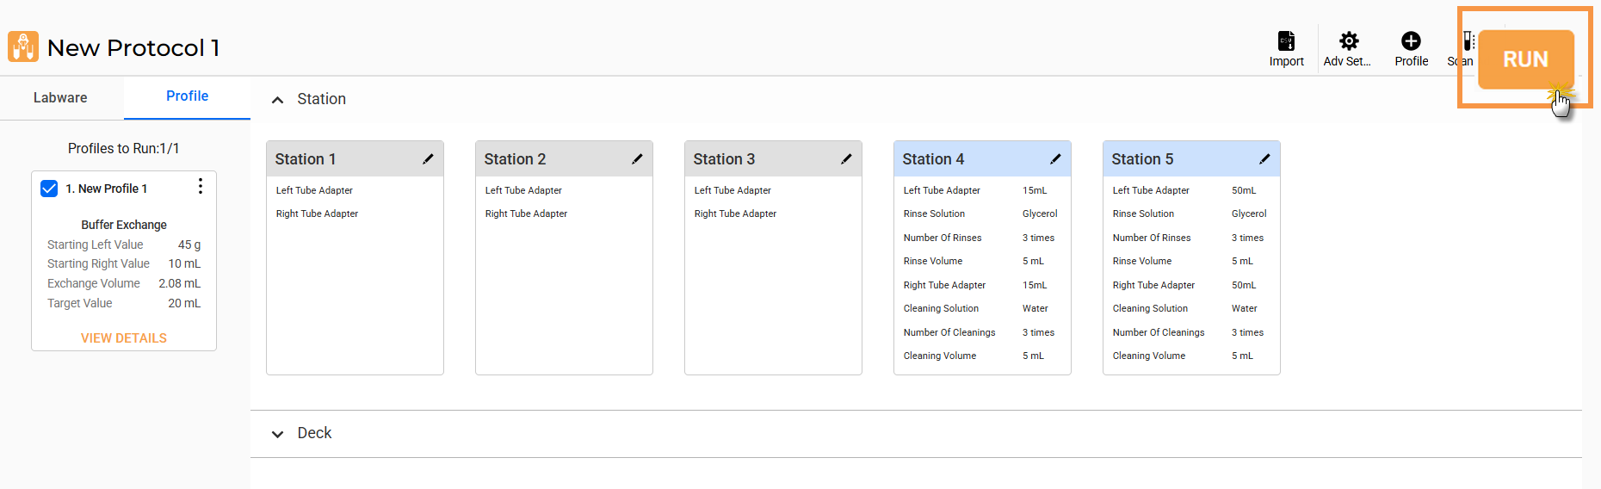This screenshot has width=1601, height=489.
Task: Edit Station 4 with pencil icon
Action: click(x=1055, y=159)
